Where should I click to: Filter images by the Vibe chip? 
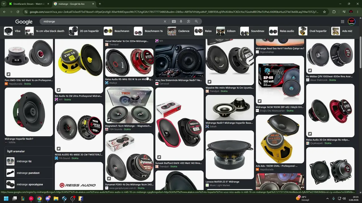13,31
